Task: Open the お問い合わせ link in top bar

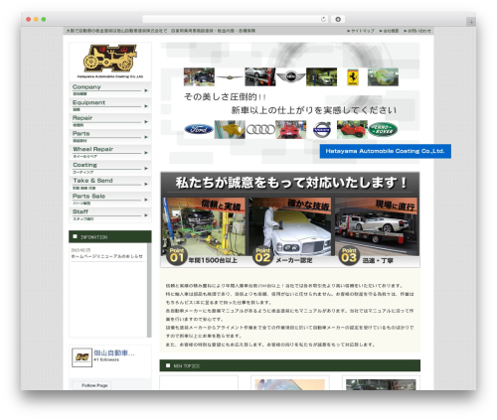Action: [417, 31]
